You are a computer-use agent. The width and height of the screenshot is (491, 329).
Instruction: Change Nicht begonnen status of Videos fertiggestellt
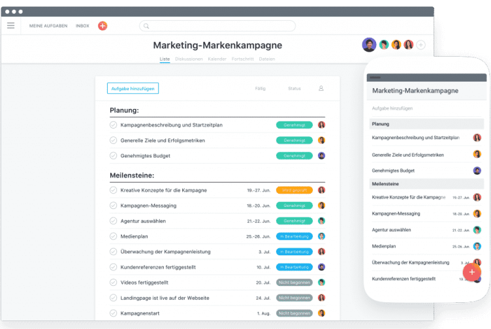pyautogui.click(x=294, y=283)
